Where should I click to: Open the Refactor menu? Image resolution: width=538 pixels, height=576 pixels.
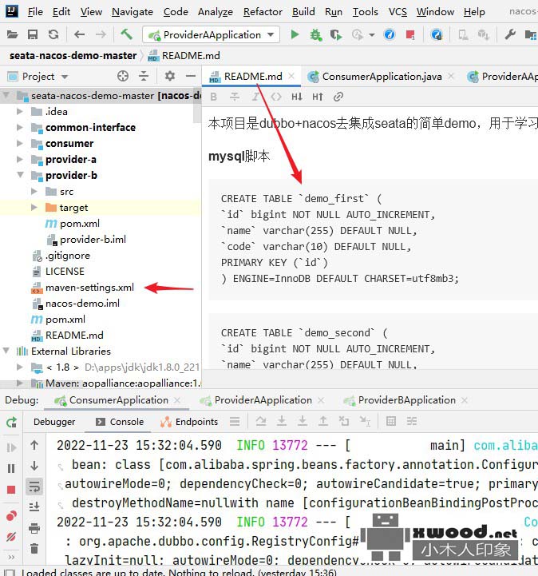pos(263,12)
